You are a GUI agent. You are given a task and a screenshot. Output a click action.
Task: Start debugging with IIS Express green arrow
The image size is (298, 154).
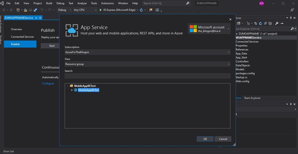(x=101, y=10)
